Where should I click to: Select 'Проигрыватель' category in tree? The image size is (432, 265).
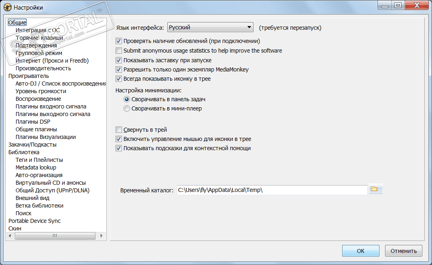click(x=28, y=76)
